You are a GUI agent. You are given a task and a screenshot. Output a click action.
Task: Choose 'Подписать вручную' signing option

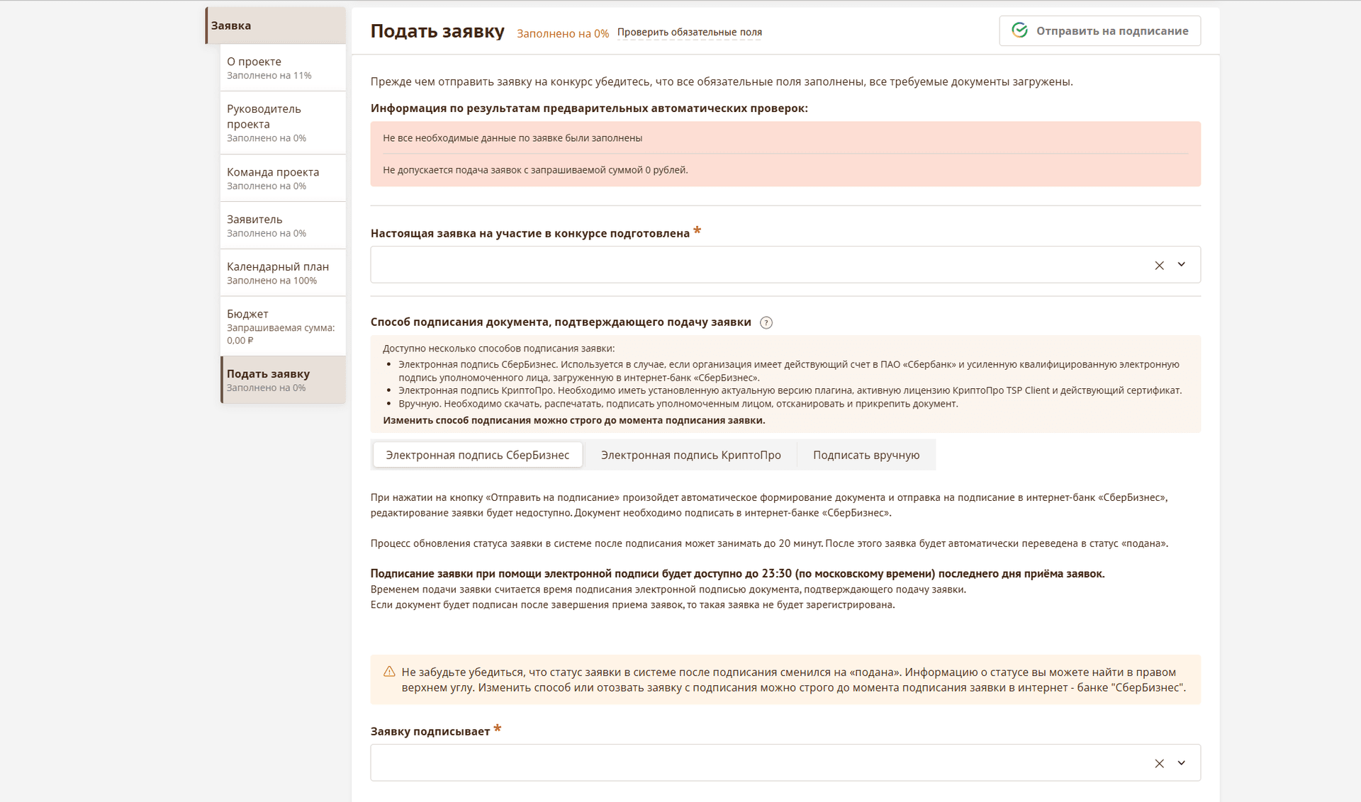tap(866, 455)
